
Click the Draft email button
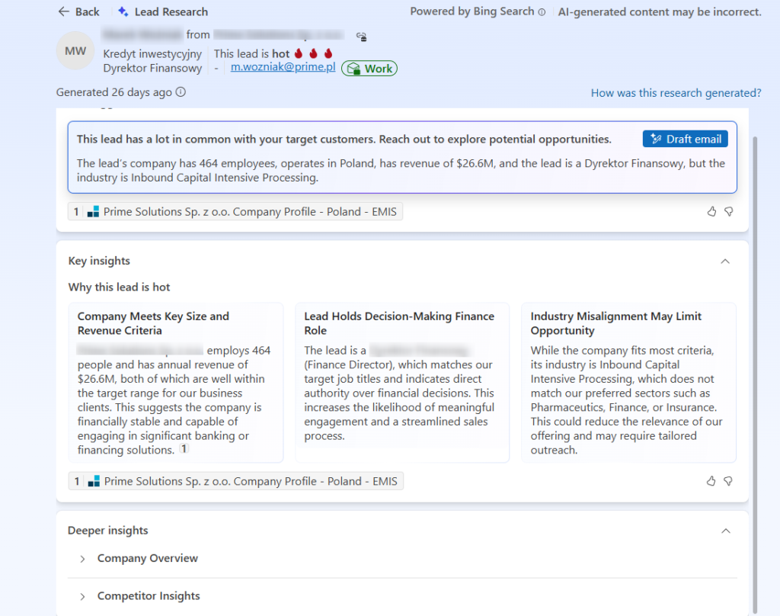point(685,139)
